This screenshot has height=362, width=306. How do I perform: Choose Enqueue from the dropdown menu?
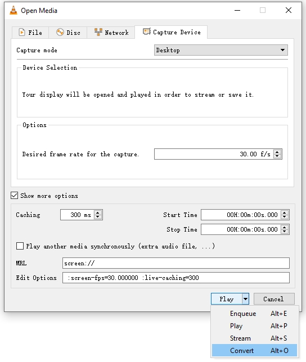254,313
